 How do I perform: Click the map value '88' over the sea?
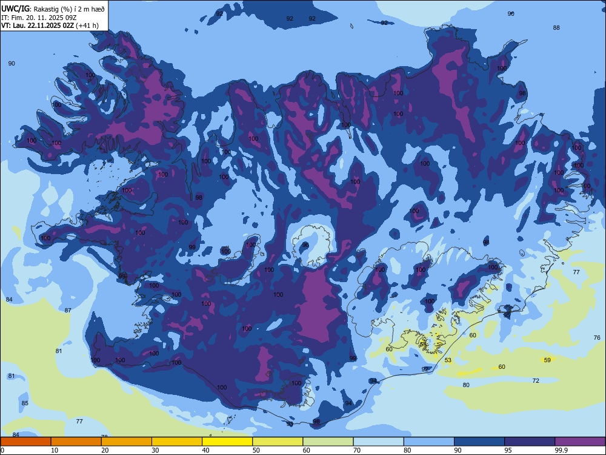(556, 27)
